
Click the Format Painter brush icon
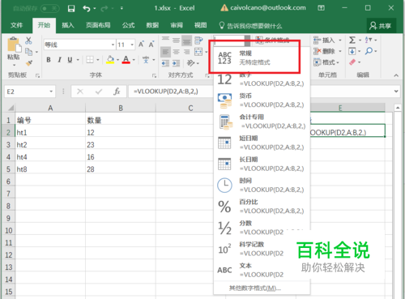pyautogui.click(x=29, y=63)
